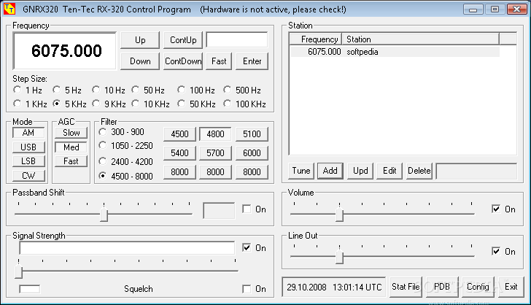Click the ContDown button
The height and width of the screenshot is (305, 531).
(x=183, y=61)
